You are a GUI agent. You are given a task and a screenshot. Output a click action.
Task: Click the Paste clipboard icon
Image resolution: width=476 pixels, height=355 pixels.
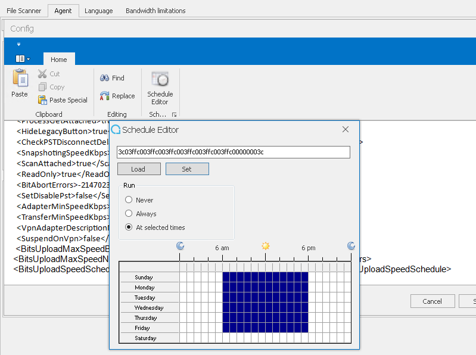(20, 79)
